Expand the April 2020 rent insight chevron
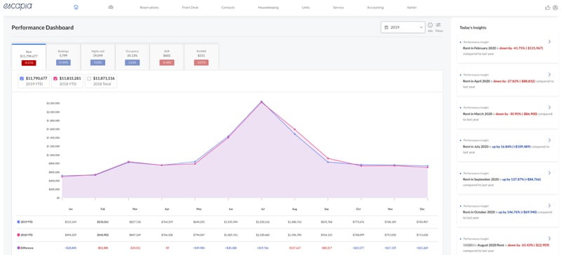561x255 pixels. coord(549,74)
